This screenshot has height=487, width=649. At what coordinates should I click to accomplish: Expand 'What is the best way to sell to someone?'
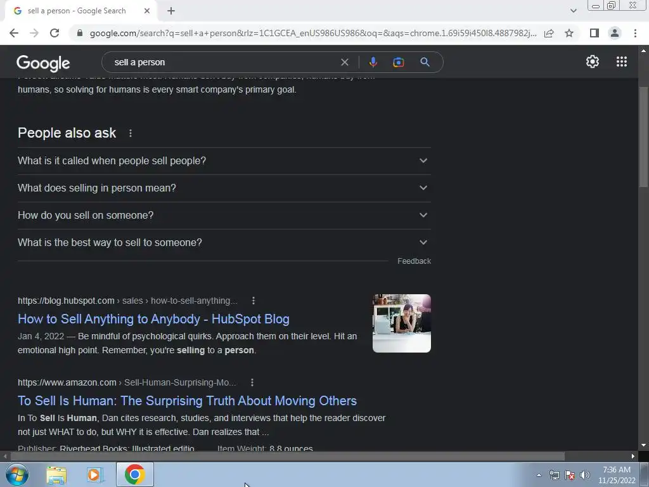[224, 243]
